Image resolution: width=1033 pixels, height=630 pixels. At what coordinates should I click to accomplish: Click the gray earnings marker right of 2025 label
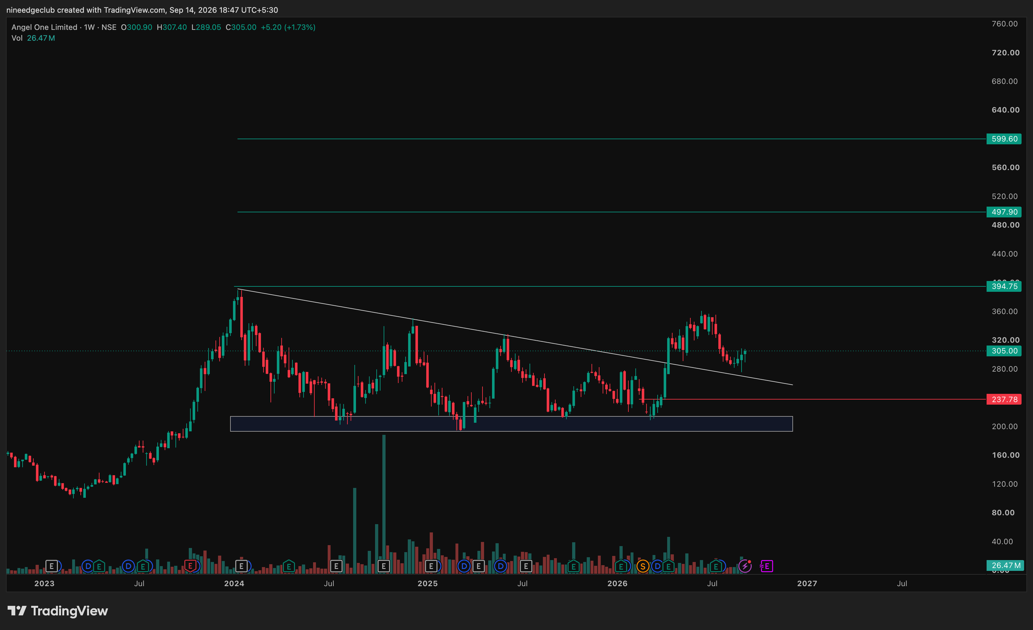coord(431,566)
